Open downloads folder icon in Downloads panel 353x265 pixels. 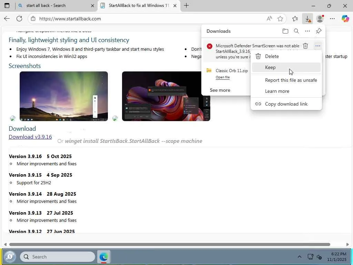coord(285,31)
